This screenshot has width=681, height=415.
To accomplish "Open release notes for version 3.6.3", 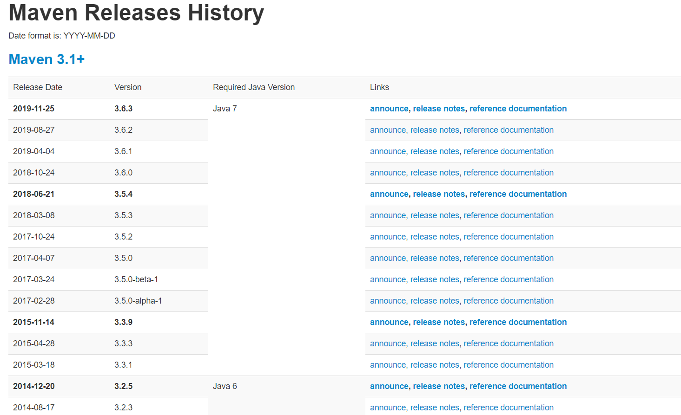I will [439, 109].
